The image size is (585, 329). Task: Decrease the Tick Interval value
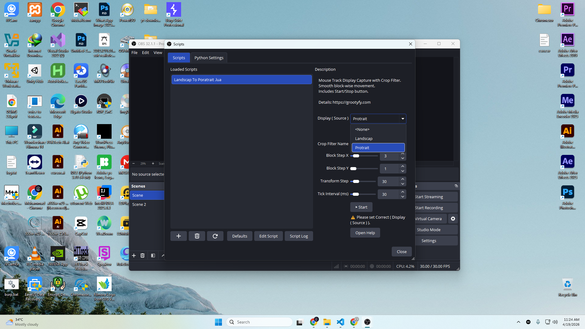point(403,197)
